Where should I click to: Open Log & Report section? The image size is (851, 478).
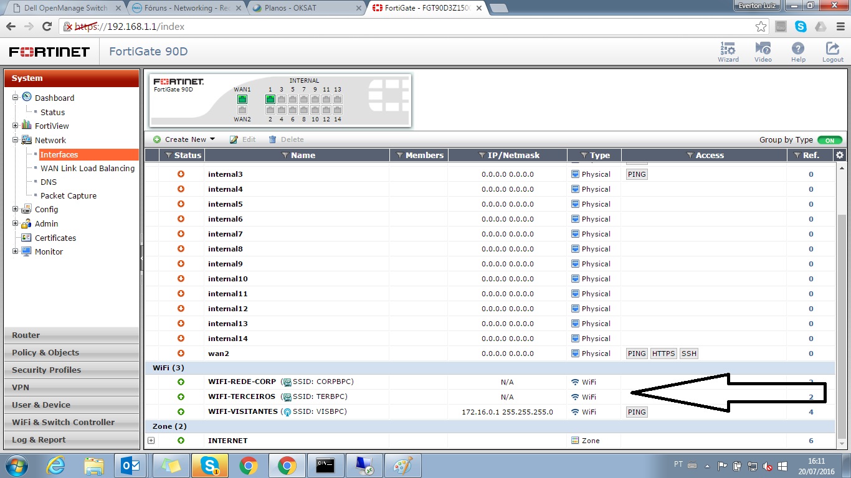(72, 439)
